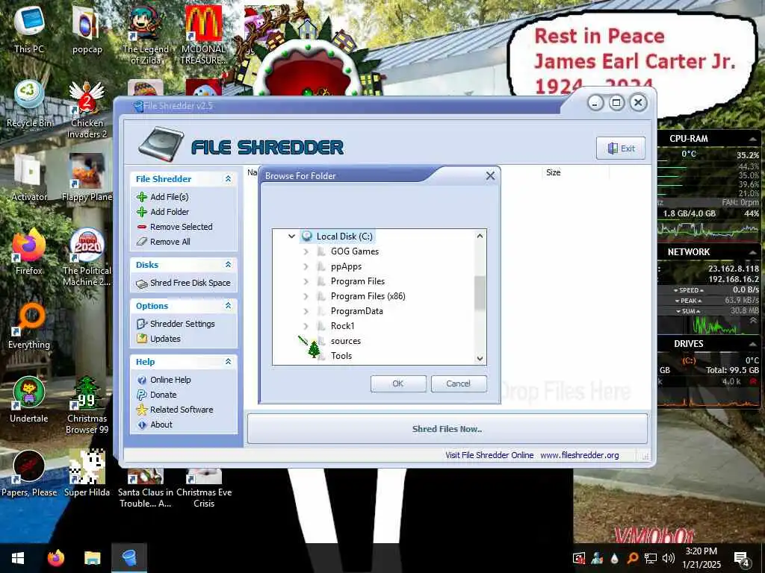Viewport: 765px width, 573px height.
Task: Open File Explorer from the taskbar
Action: 92,558
